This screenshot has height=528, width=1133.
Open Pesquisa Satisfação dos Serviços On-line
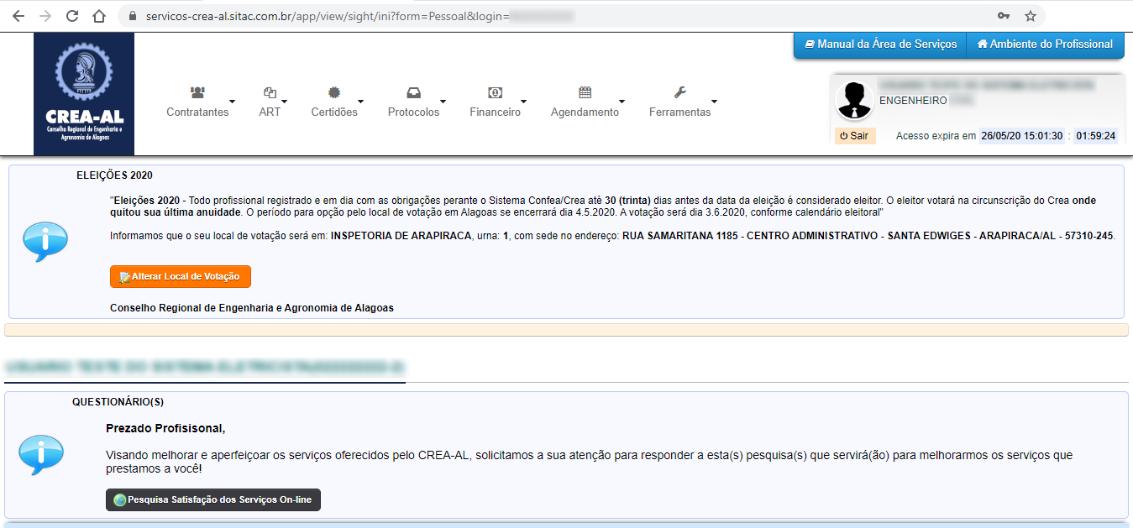click(213, 499)
